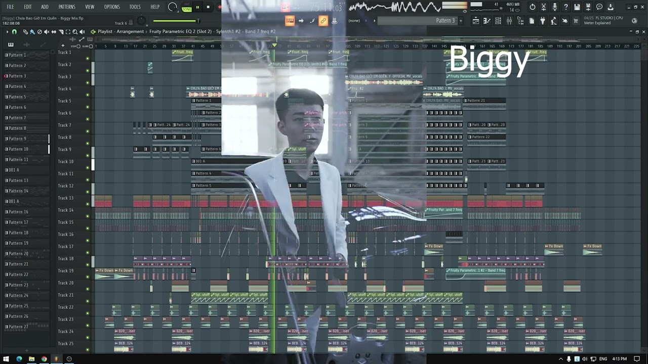Add new pattern with plus button
Screen dimensions: 648x364
click(x=461, y=21)
